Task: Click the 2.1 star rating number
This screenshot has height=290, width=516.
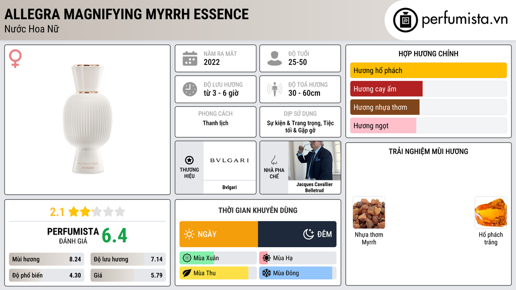Action: coord(57,212)
